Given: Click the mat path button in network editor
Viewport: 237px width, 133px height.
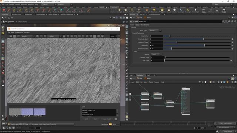Looking at the screenshot, I should 139,78.
